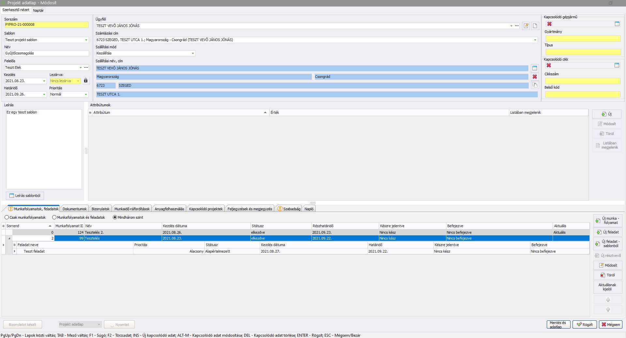Click the edit customer icon next to Ügyfél
The width and height of the screenshot is (626, 338).
[526, 26]
